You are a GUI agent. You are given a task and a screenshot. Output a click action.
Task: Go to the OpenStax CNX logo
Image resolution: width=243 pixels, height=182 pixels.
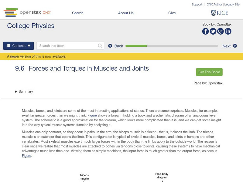(27, 12)
